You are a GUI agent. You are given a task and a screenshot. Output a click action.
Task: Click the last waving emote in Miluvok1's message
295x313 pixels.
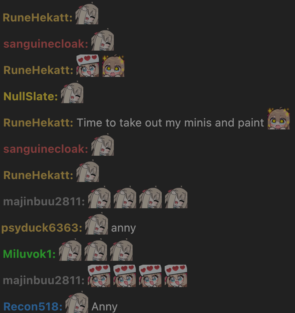click(x=122, y=249)
